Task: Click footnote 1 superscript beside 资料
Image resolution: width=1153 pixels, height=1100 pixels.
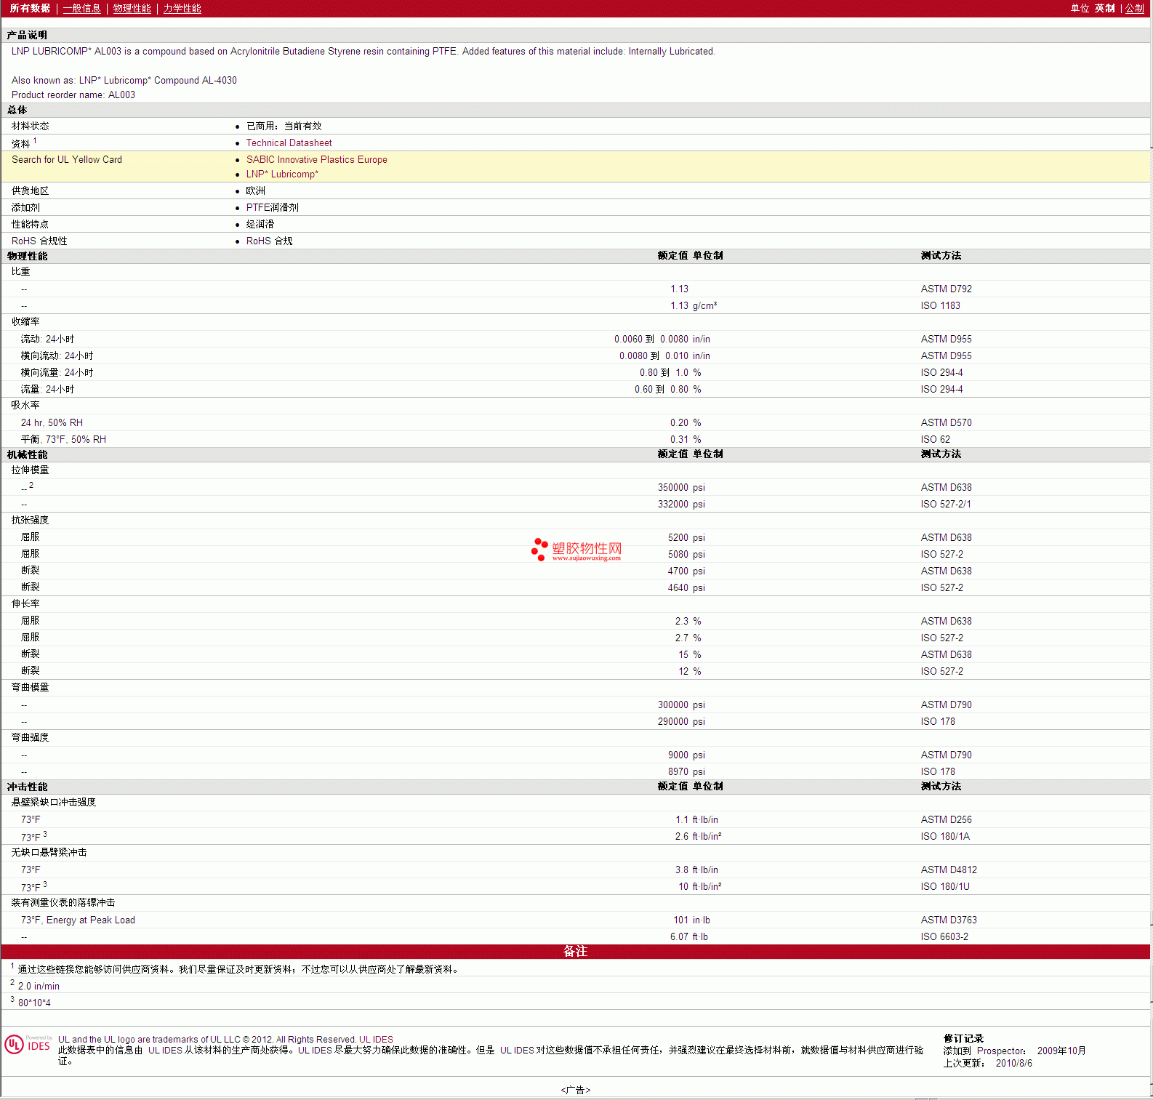Action: pyautogui.click(x=35, y=141)
